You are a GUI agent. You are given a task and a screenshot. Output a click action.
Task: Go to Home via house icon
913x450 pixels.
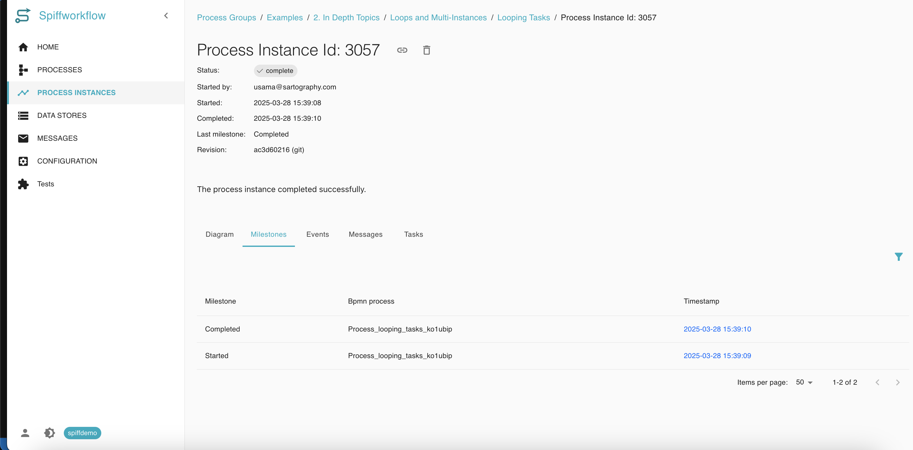click(23, 47)
